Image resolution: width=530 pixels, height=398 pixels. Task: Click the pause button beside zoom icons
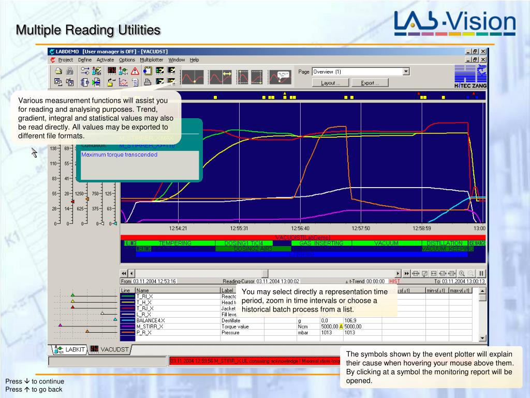(481, 273)
